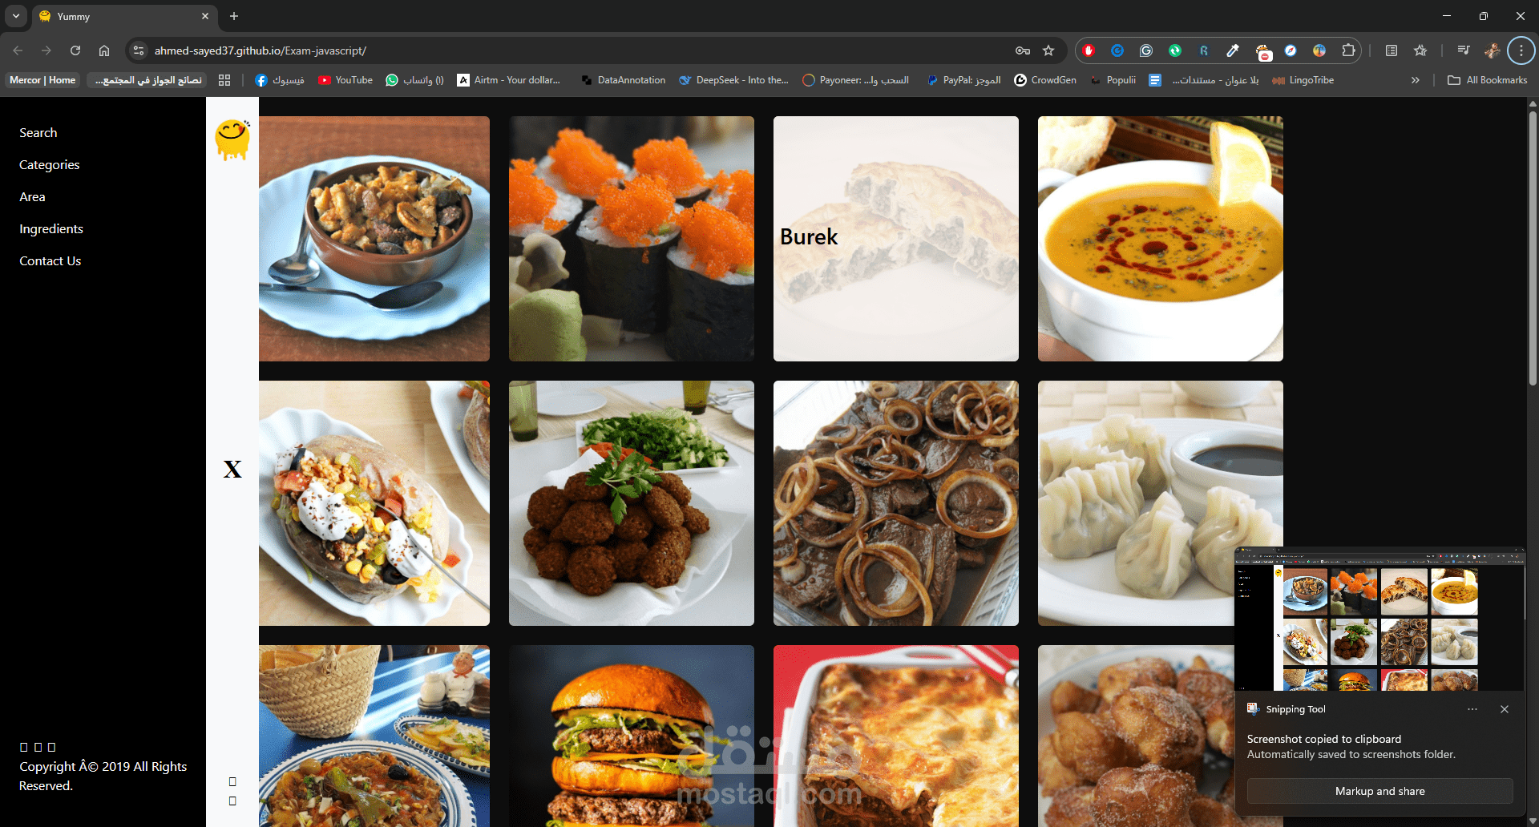Open the LingoTribe bookmark
This screenshot has height=827, width=1539.
click(x=1303, y=80)
